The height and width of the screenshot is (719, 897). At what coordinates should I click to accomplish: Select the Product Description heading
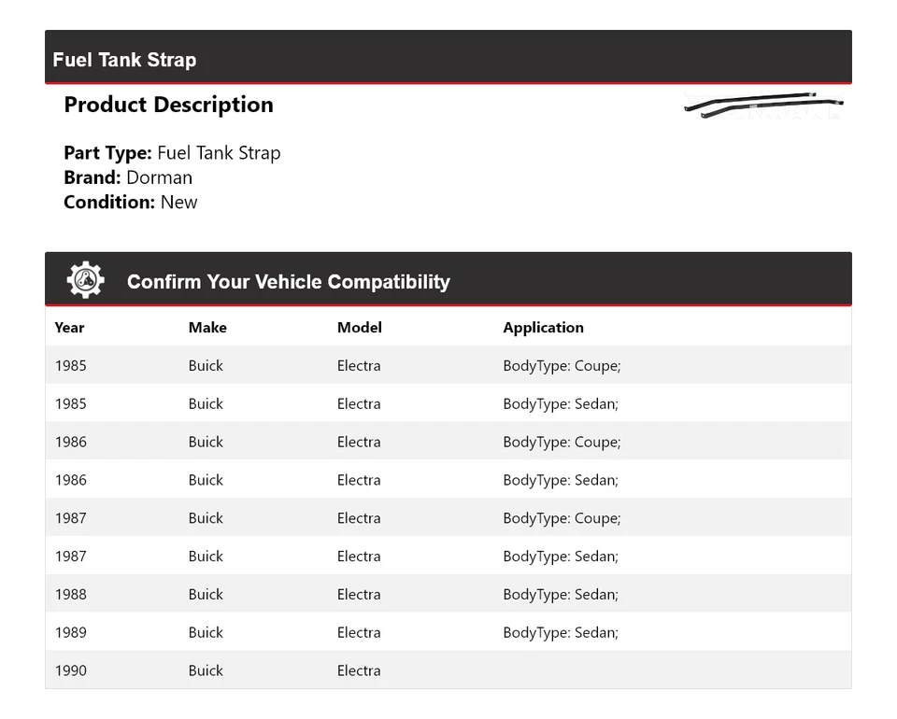(168, 105)
